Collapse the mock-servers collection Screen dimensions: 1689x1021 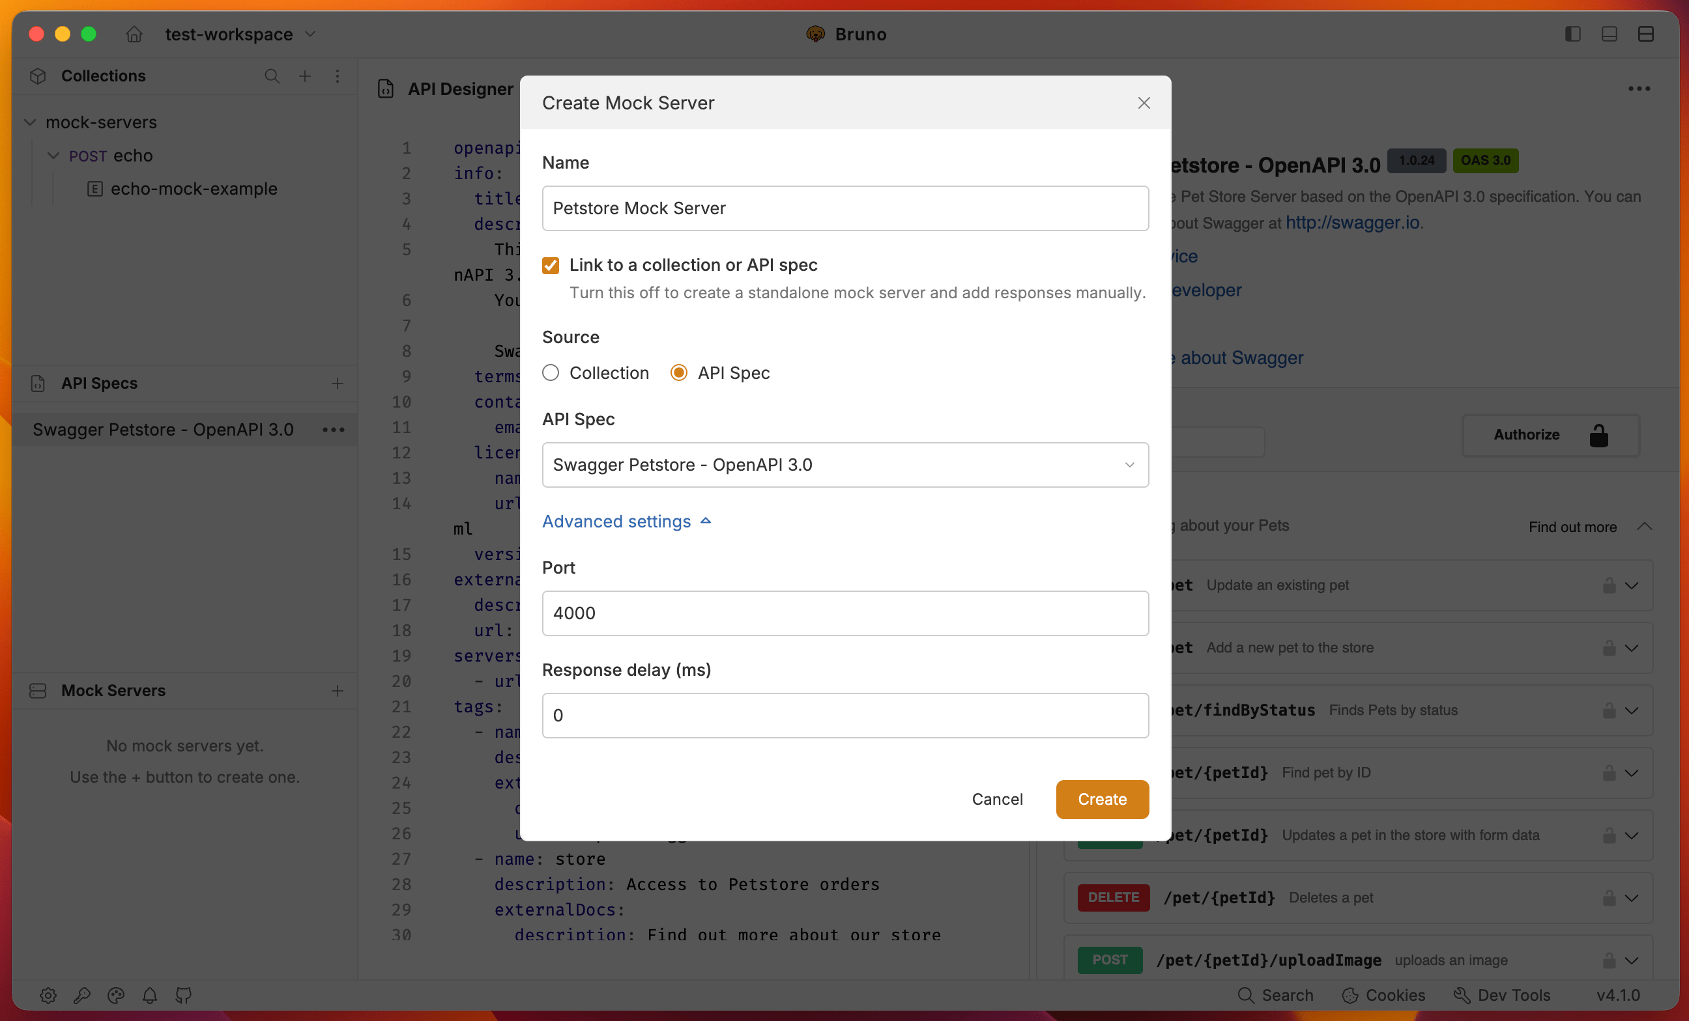click(x=30, y=122)
